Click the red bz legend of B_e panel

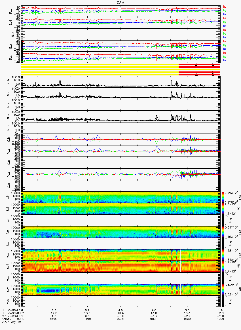pos(225,41)
